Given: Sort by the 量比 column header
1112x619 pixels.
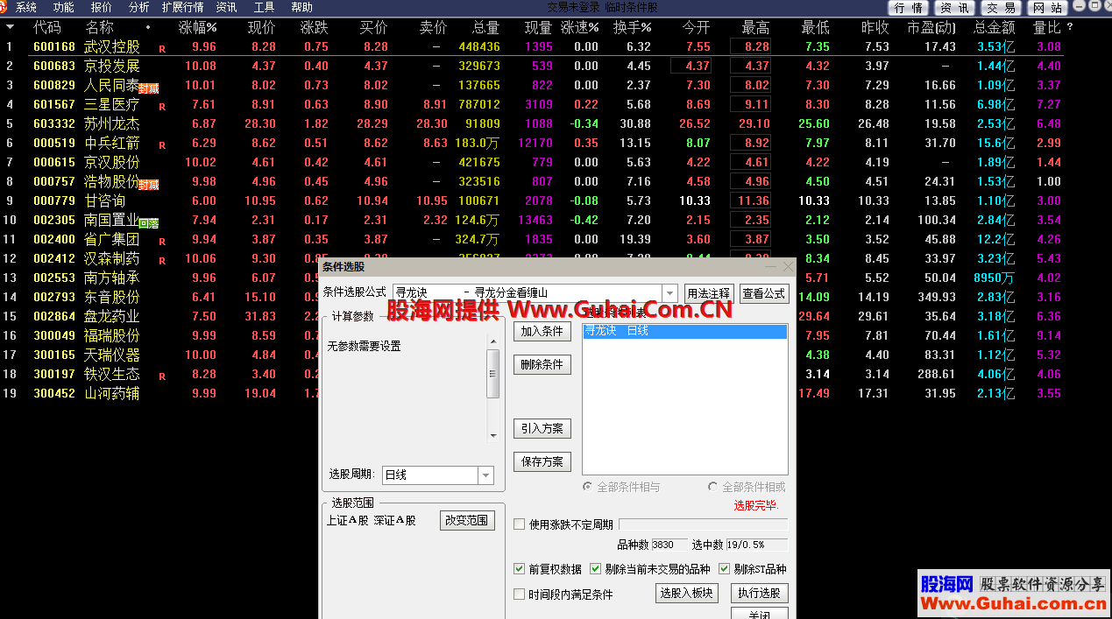Looking at the screenshot, I should coord(1047,28).
